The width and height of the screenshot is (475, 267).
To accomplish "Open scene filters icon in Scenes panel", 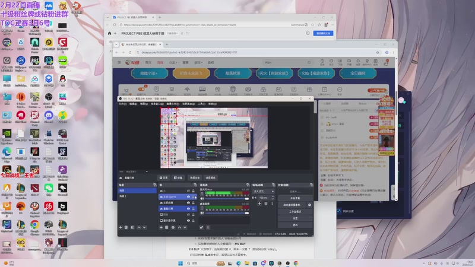I will (132, 227).
